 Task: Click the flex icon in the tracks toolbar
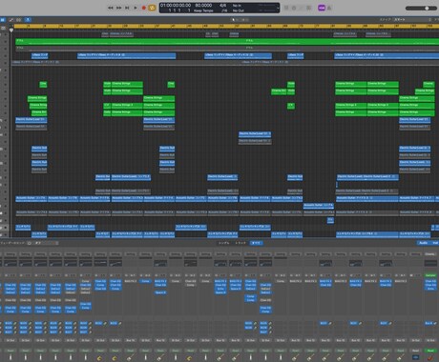point(19,20)
